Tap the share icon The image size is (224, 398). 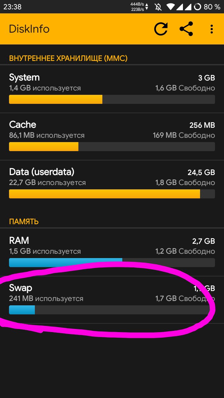pyautogui.click(x=186, y=29)
